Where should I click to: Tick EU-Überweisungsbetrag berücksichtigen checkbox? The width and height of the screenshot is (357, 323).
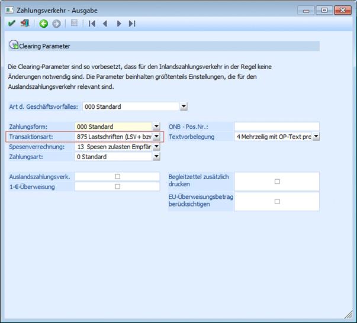click(x=277, y=201)
